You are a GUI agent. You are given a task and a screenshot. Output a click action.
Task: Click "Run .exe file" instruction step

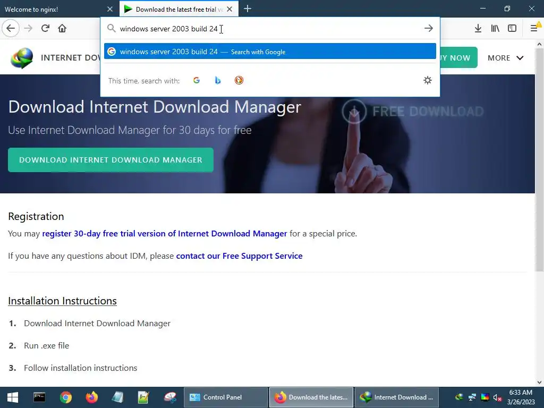click(x=47, y=345)
